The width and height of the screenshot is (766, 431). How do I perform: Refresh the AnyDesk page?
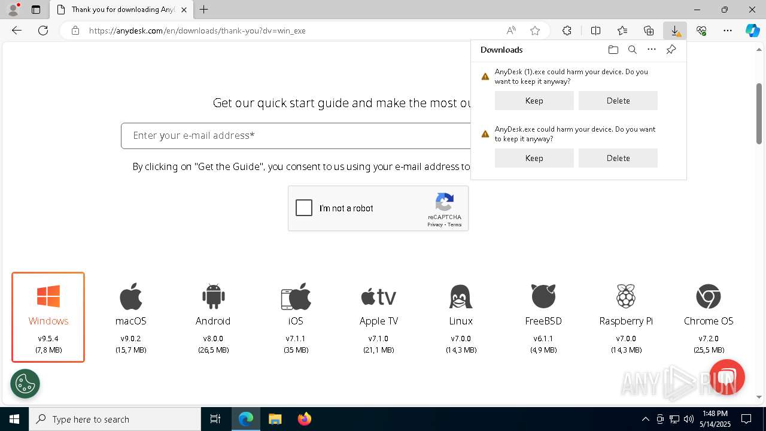click(x=43, y=31)
